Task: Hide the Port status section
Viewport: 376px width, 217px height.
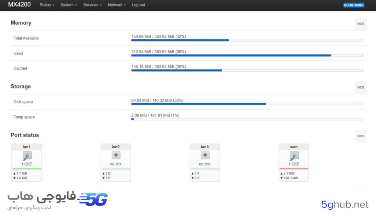Action: tap(361, 136)
